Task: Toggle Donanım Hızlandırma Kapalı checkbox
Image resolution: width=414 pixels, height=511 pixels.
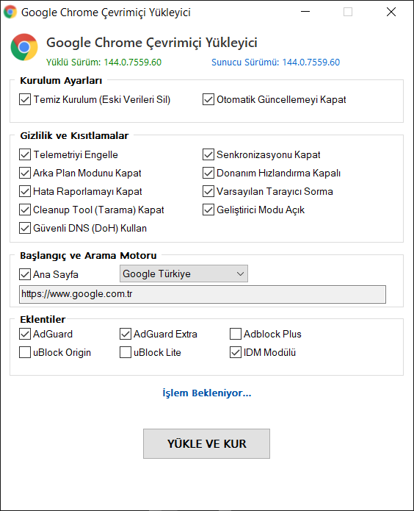Action: [208, 173]
